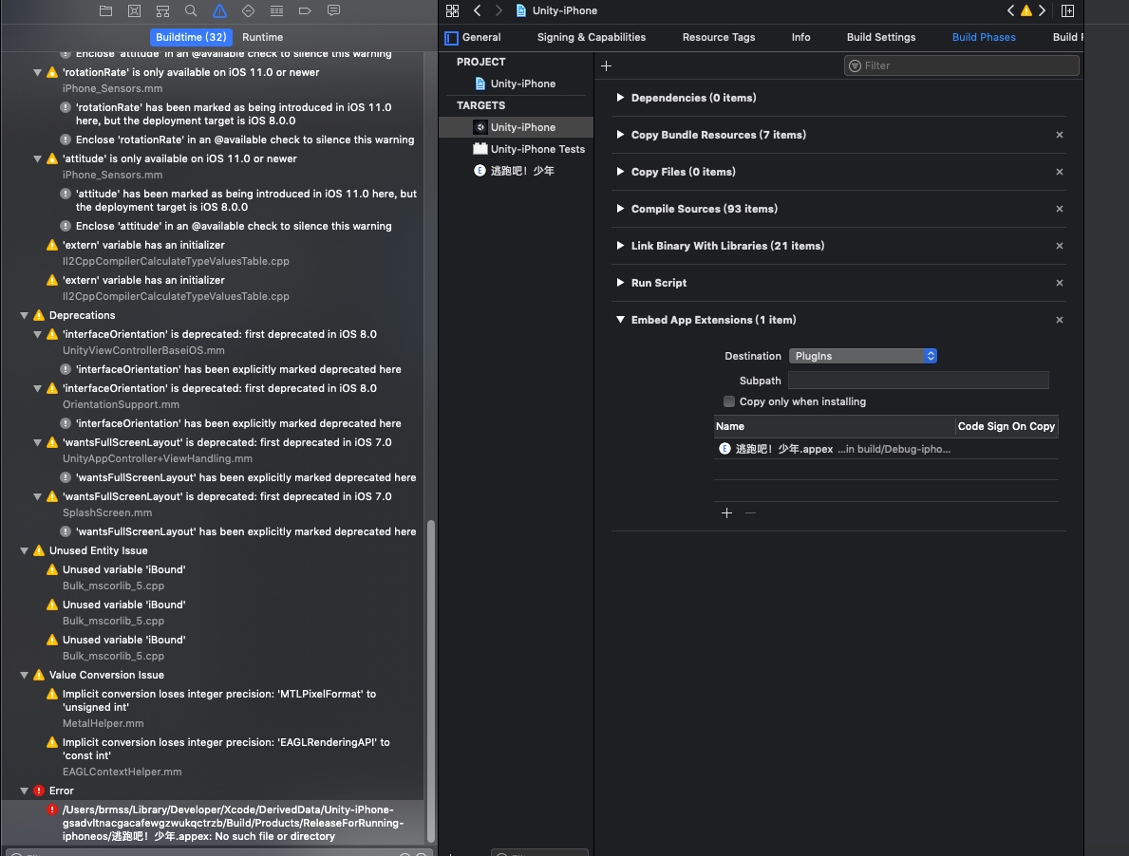Image resolution: width=1129 pixels, height=856 pixels.
Task: Switch to Runtime issues filter
Action: (x=262, y=37)
